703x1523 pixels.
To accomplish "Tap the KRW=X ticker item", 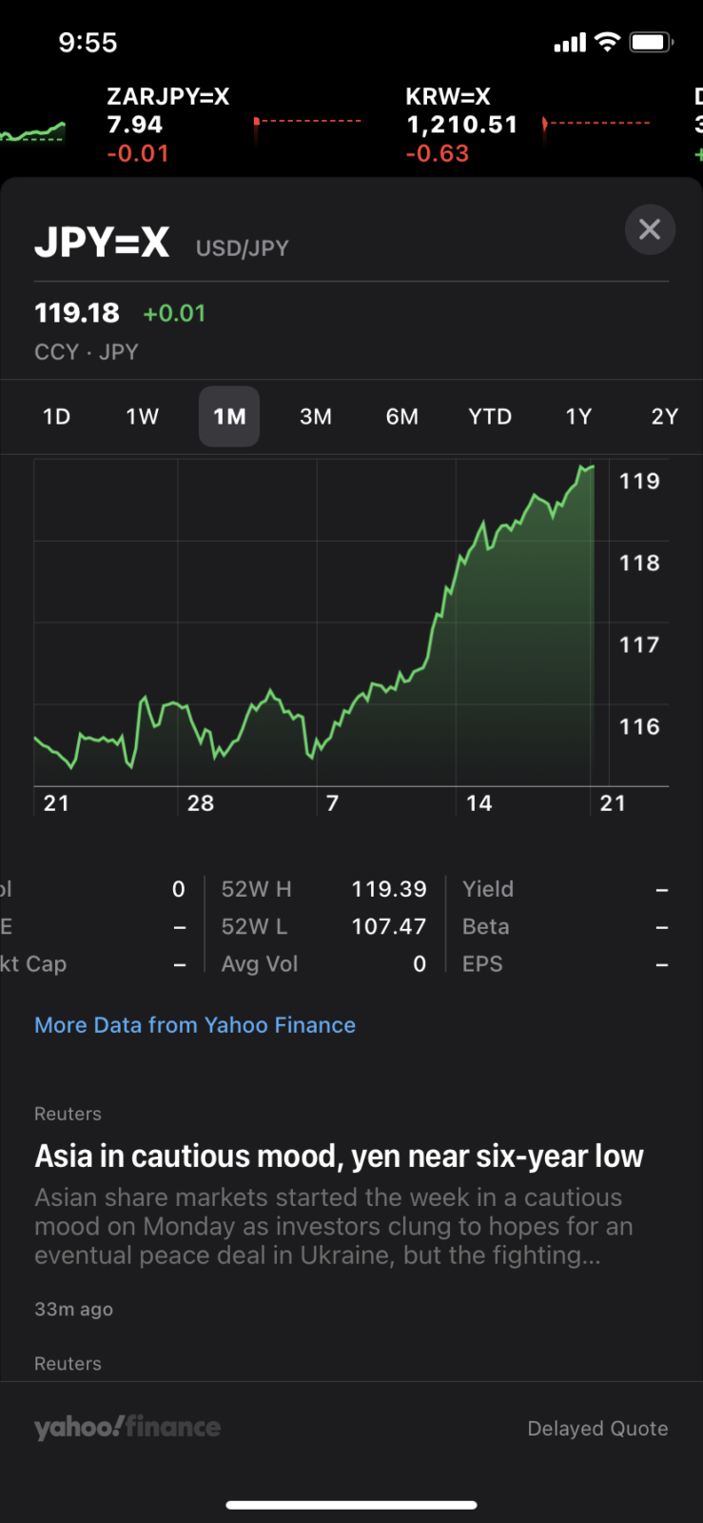I will pos(461,125).
